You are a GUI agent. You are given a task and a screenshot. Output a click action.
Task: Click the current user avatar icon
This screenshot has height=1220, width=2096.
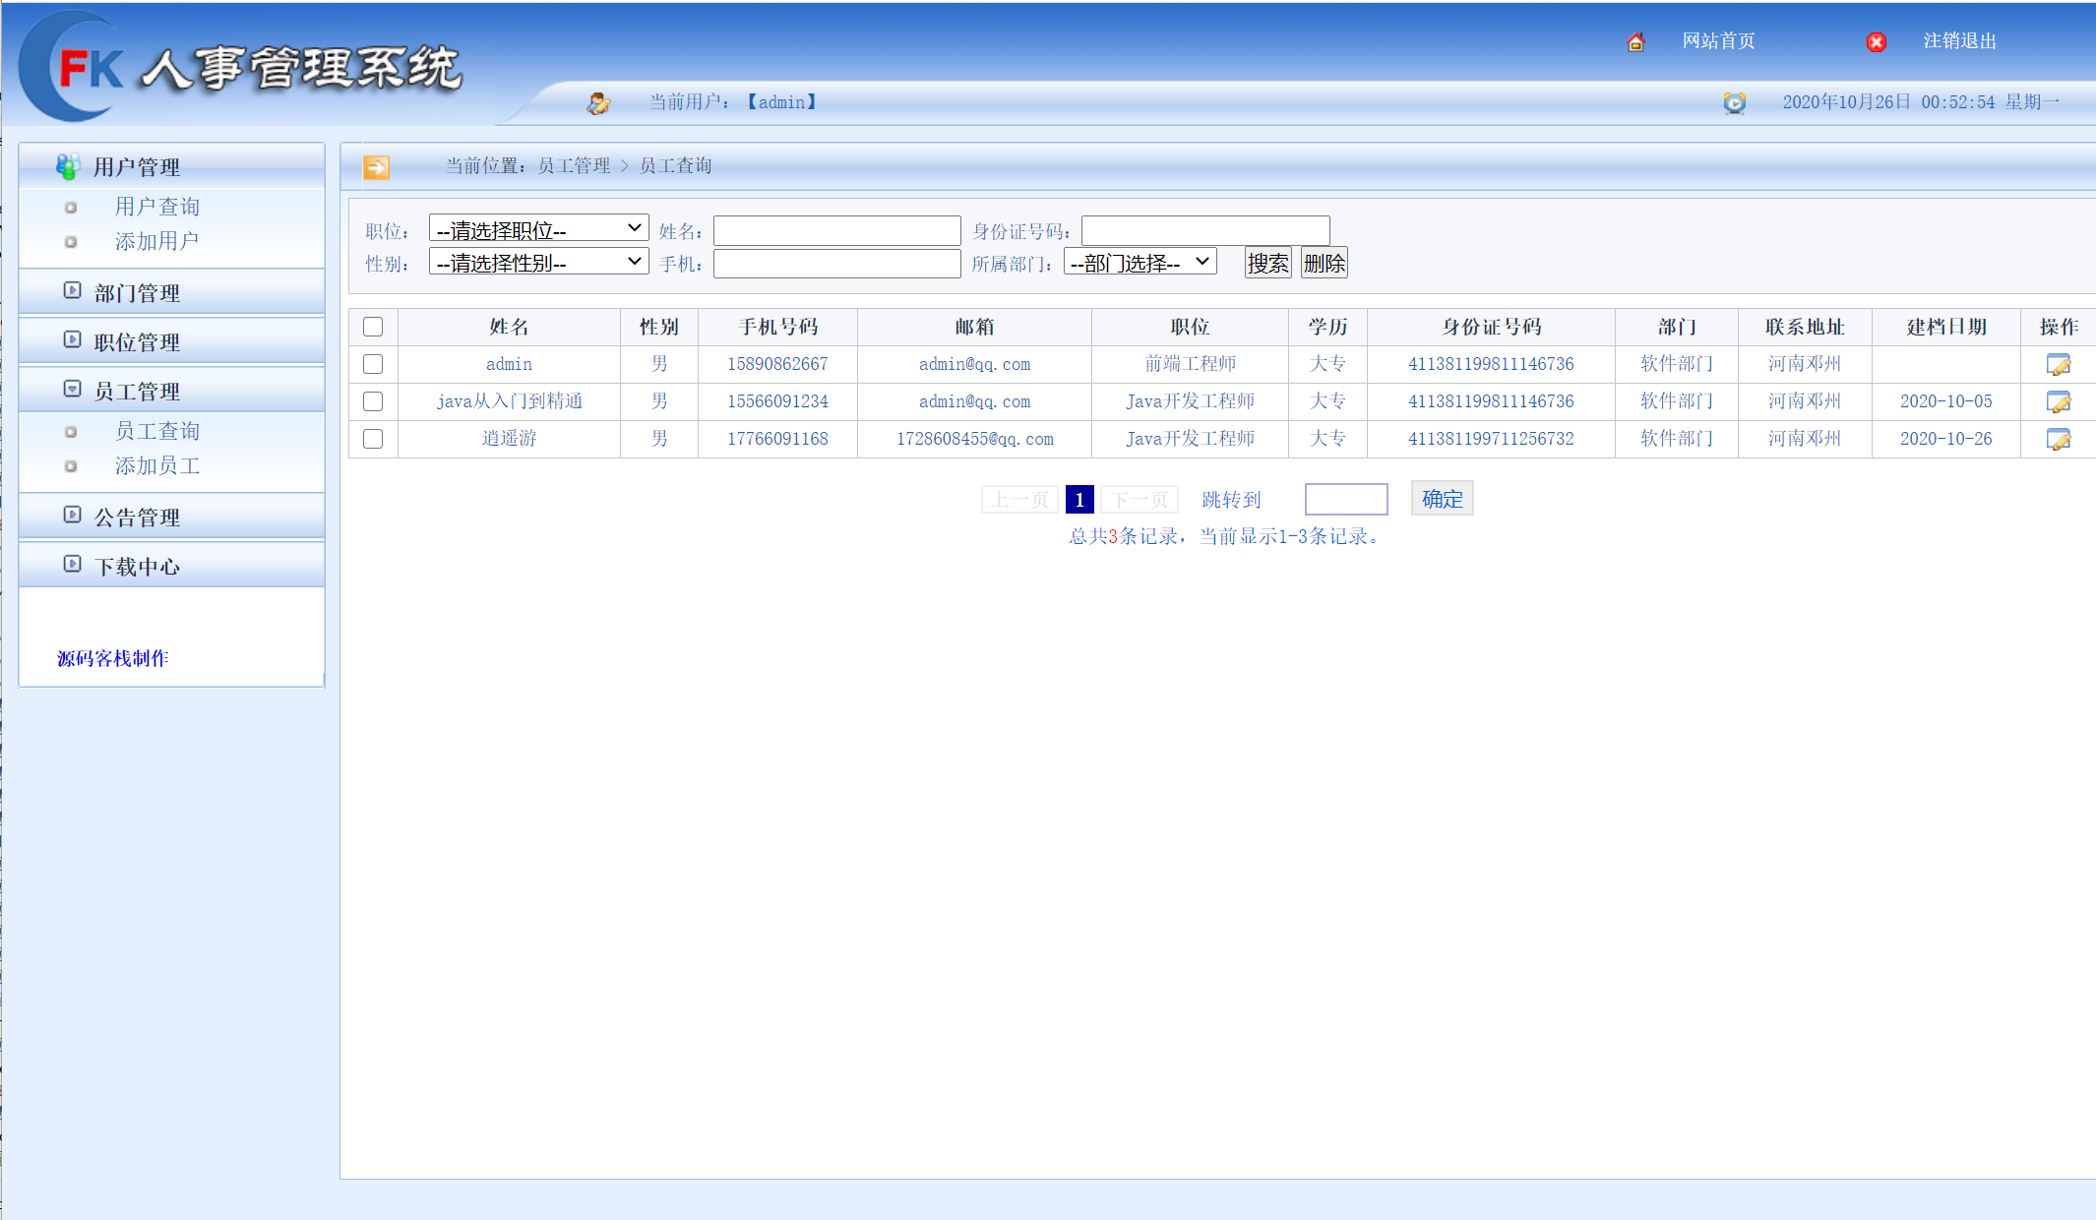coord(598,102)
